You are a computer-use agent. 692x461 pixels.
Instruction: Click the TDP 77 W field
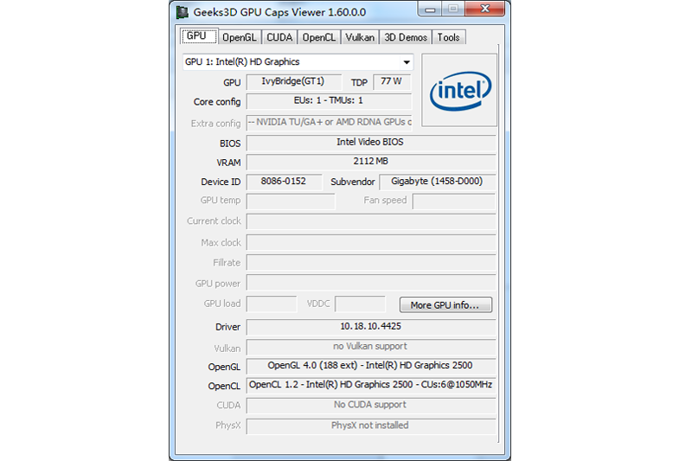[392, 81]
